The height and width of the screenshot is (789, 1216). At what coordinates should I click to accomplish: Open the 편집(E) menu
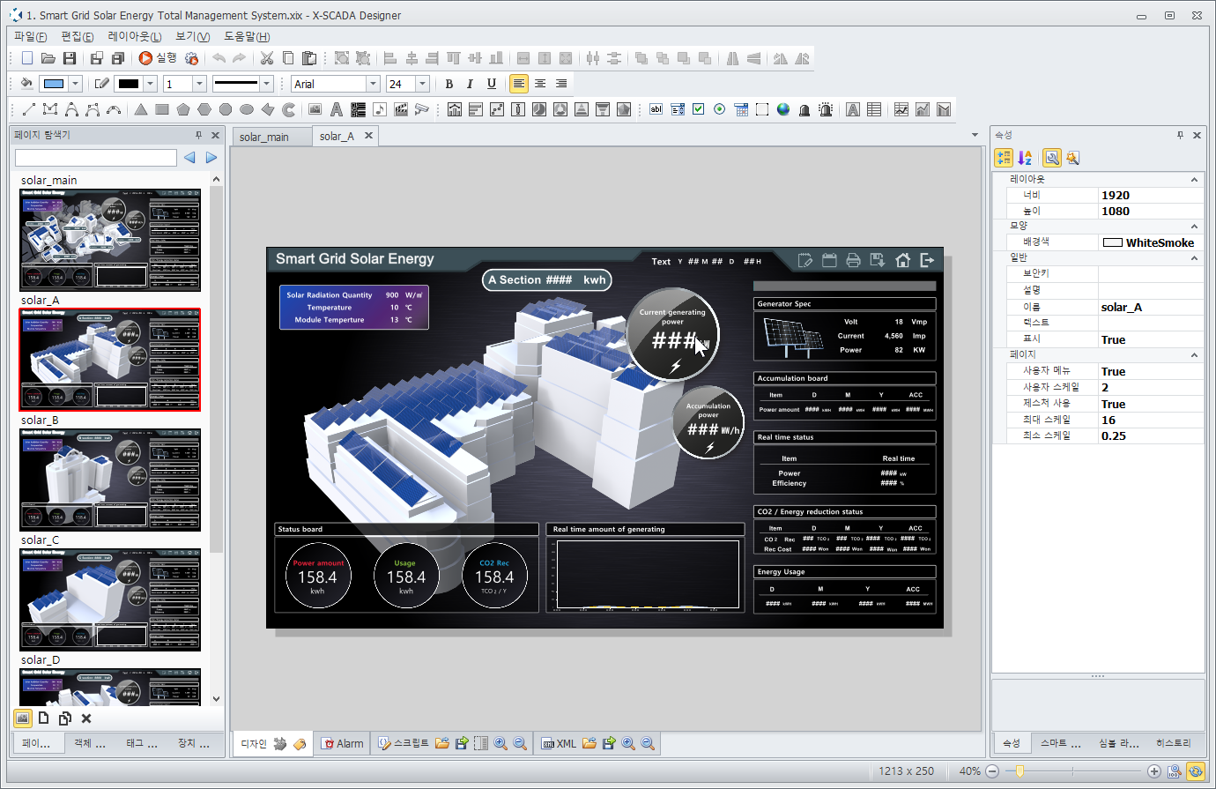coord(78,36)
